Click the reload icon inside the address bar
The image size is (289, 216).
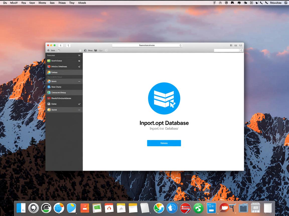coord(180,45)
